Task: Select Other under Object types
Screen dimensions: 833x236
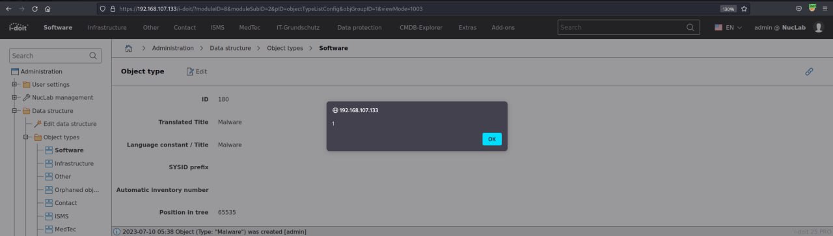Action: pos(63,176)
